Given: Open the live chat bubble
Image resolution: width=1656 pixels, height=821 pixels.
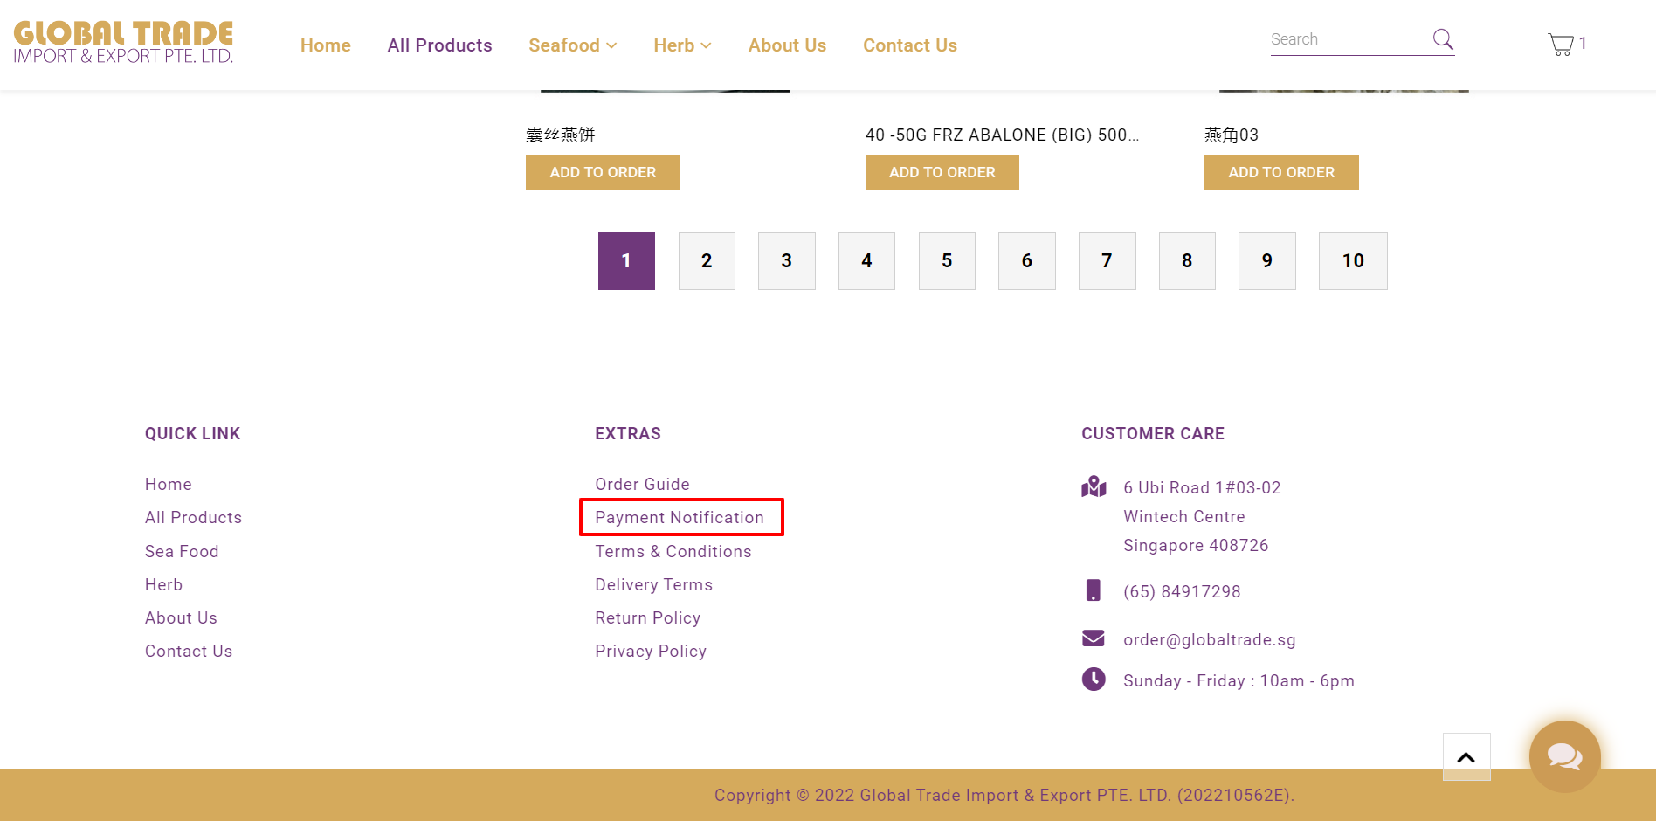Looking at the screenshot, I should 1564,756.
